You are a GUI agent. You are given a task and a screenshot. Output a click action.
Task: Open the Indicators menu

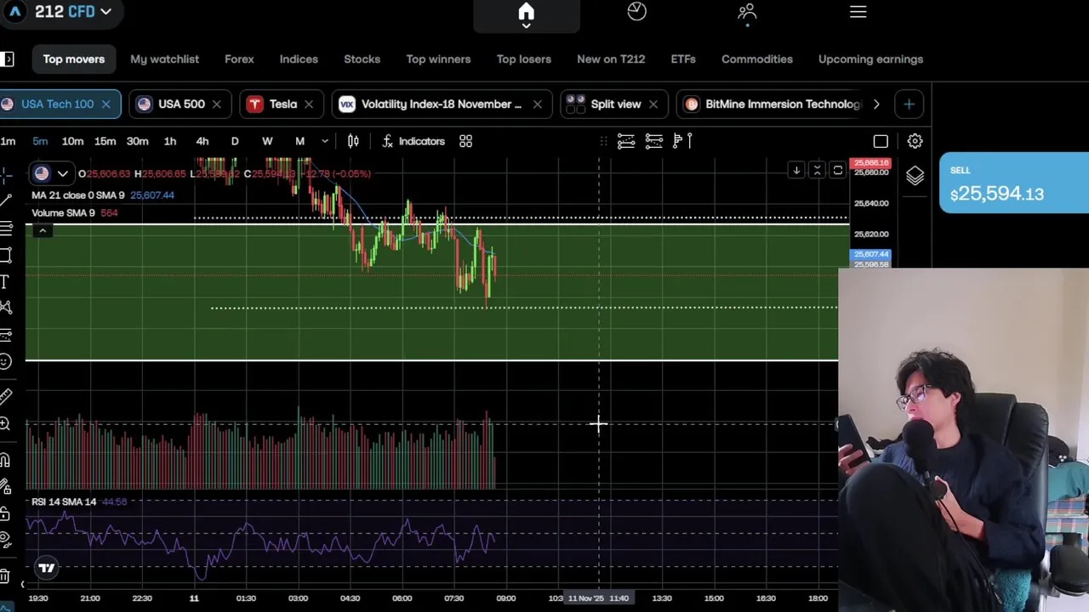click(413, 141)
